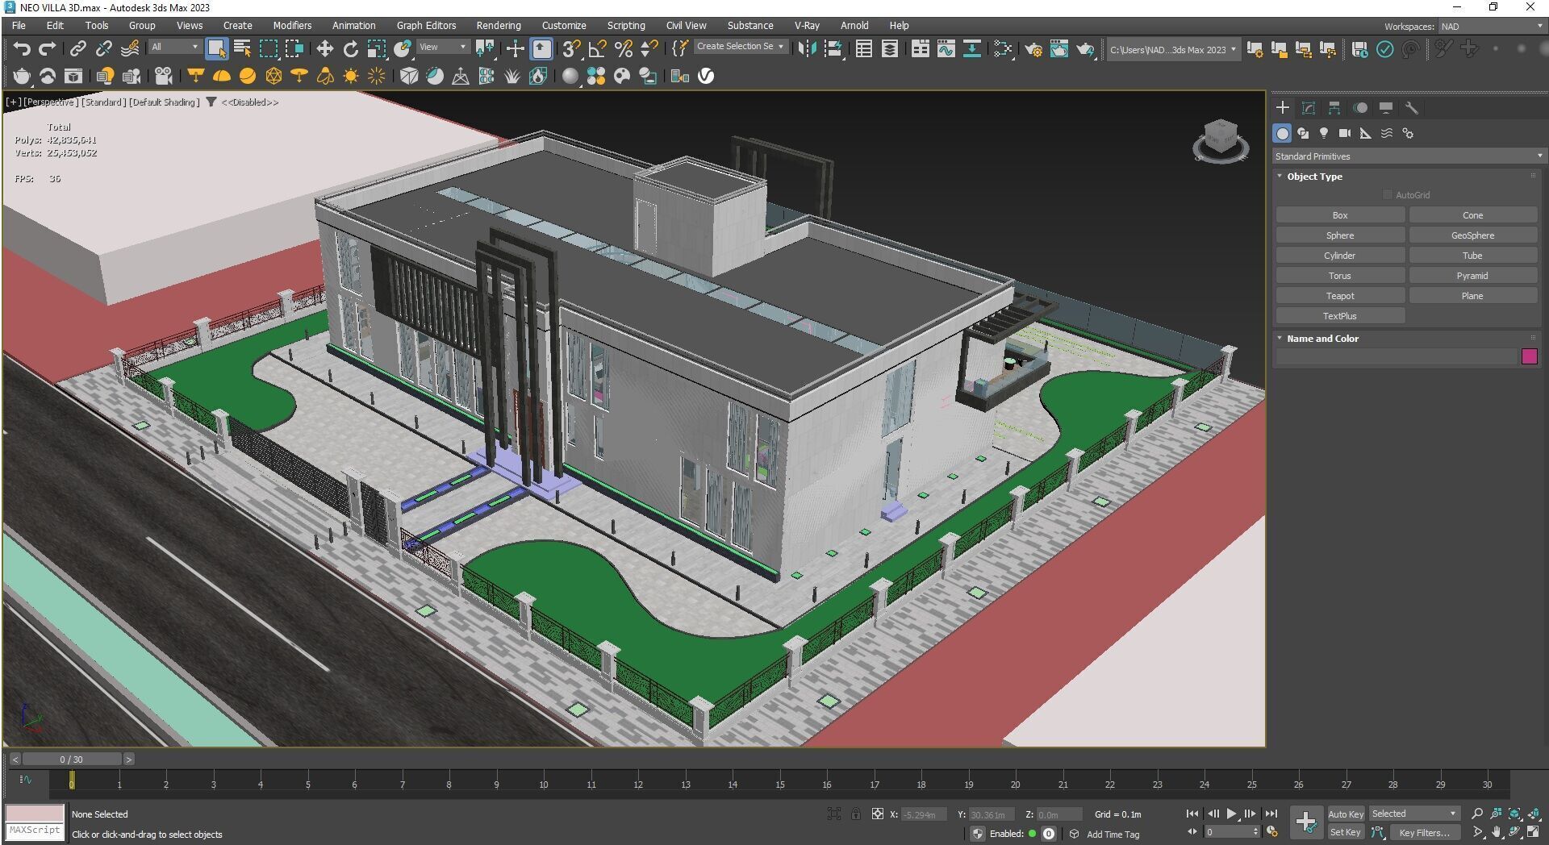Activate the Select Object tool
Image resolution: width=1549 pixels, height=845 pixels.
[x=216, y=49]
